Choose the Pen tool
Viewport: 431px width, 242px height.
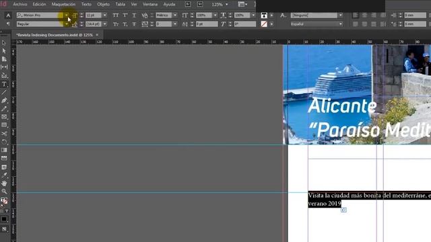[4, 100]
